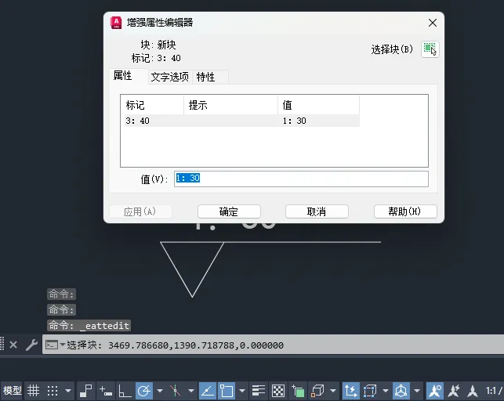This screenshot has width=504, height=401.
Task: Open 3D Object Snap dropdown arrow
Action: [333, 391]
